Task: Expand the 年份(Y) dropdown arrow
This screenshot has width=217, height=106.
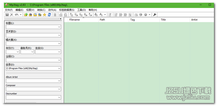Action: click(18, 52)
